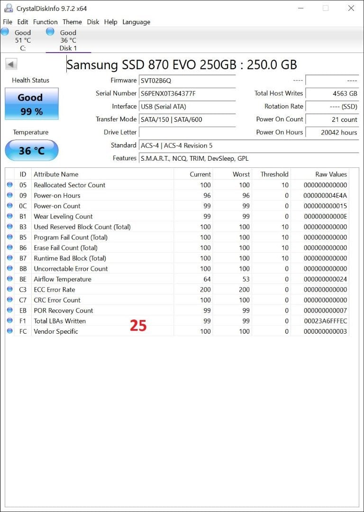Click status orb for Power-on Count row
This screenshot has height=512, width=364.
[10, 206]
